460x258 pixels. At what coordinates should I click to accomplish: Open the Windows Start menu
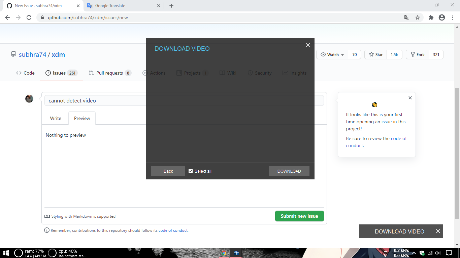pyautogui.click(x=6, y=253)
